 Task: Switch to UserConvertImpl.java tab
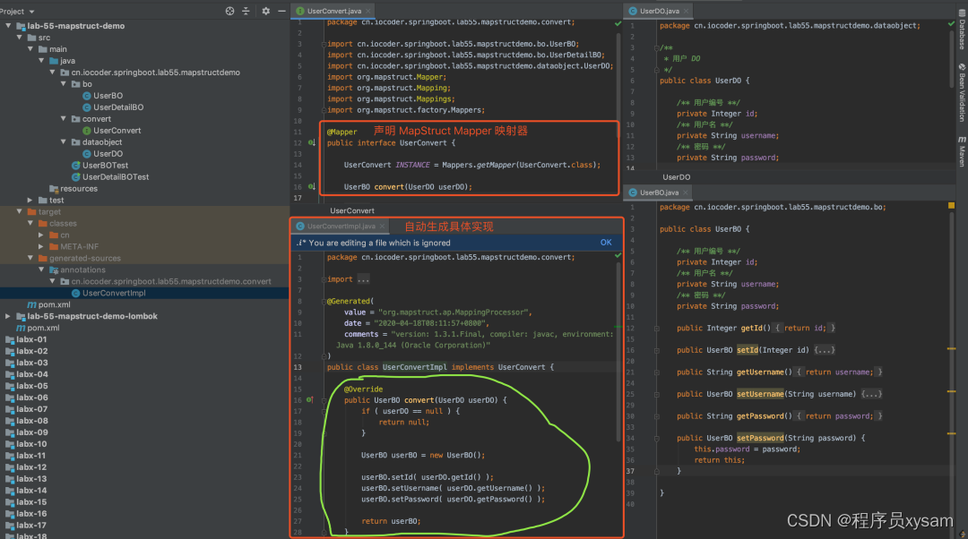pos(341,227)
